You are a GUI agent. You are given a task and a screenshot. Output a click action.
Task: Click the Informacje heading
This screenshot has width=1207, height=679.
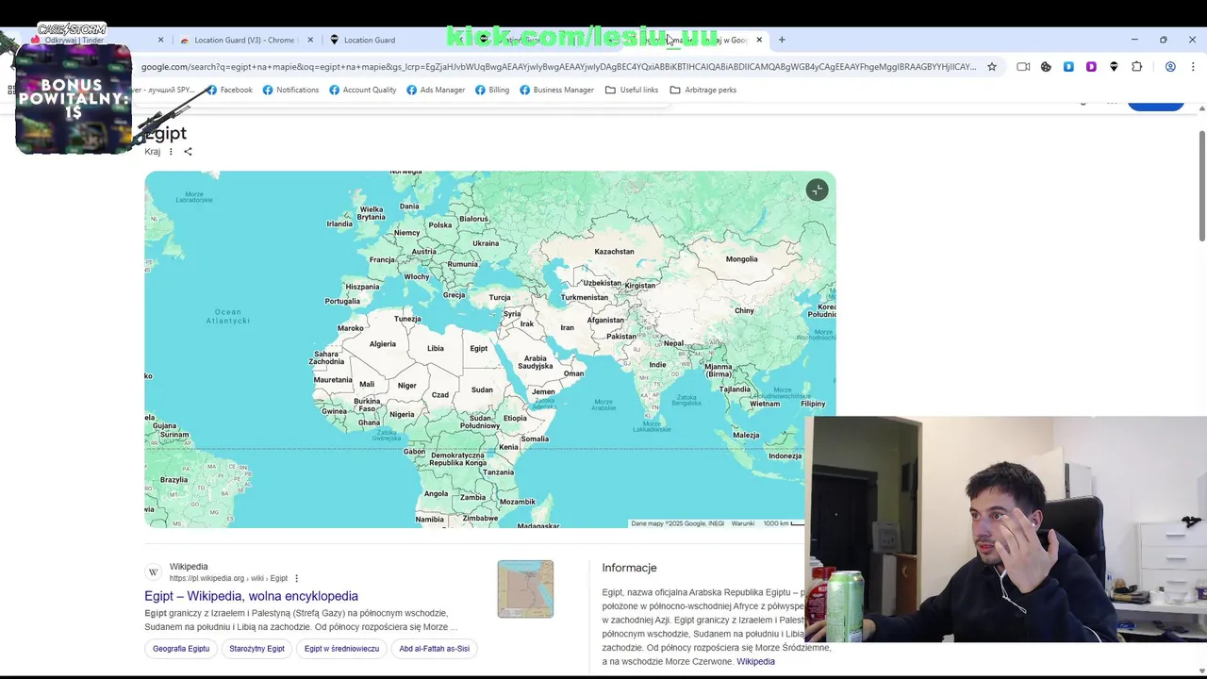point(629,568)
